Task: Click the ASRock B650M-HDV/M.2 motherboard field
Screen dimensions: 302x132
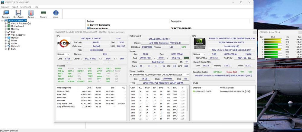Action: click(159, 39)
